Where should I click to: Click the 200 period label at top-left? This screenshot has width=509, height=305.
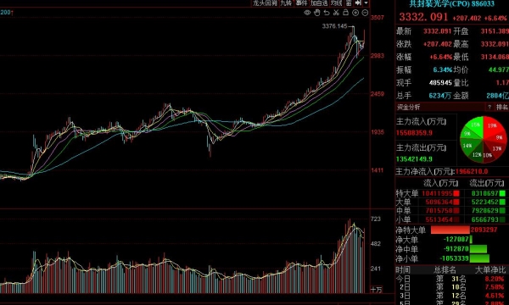click(6, 13)
